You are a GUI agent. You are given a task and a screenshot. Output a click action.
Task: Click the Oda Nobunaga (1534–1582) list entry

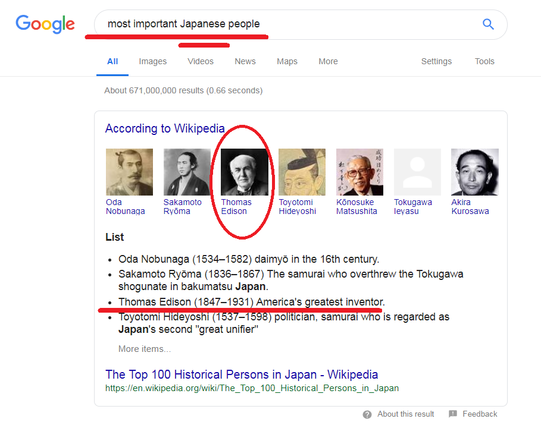pyautogui.click(x=249, y=259)
